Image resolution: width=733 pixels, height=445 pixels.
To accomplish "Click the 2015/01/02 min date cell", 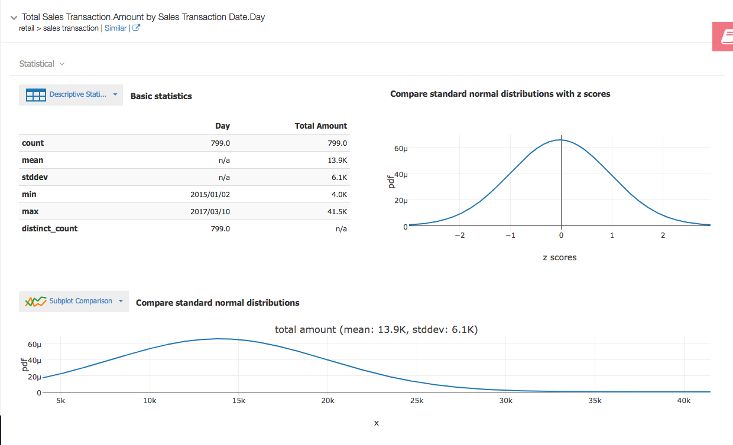I will [210, 194].
